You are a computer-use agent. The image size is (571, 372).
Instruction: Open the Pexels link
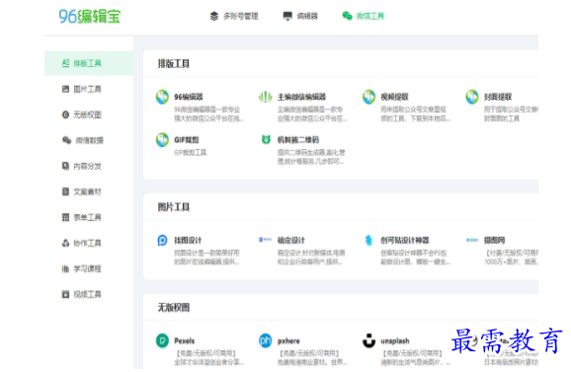pos(185,341)
